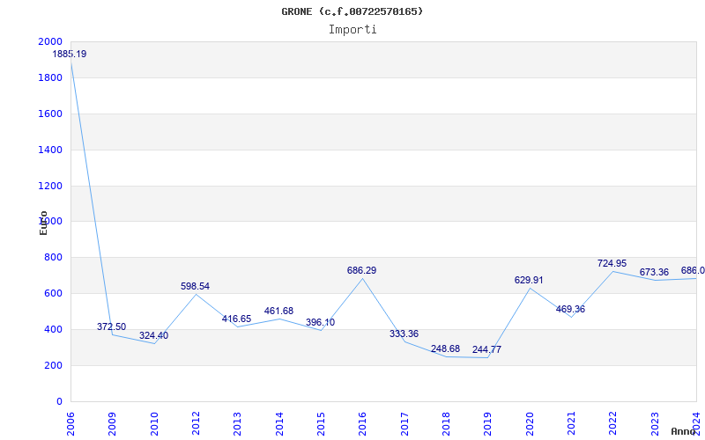Image resolution: width=705 pixels, height=440 pixels.
Task: Select the 1400 y-axis tick label
Action: tap(50, 150)
